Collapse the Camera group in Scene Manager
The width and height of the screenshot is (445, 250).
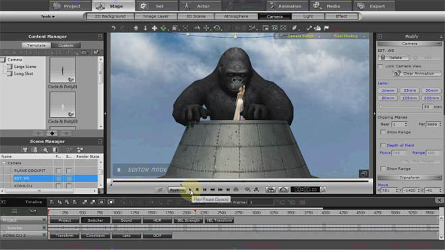point(3,163)
